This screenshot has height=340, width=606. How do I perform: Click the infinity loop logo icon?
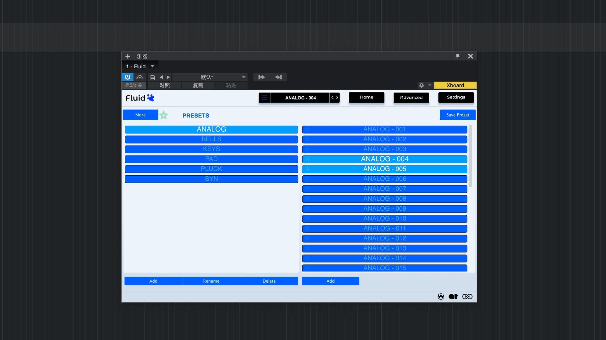(467, 297)
